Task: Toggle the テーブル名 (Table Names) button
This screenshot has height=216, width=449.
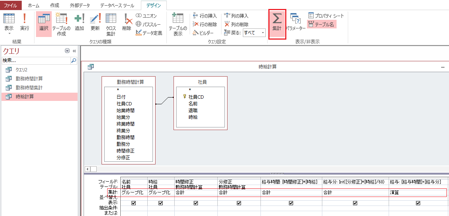Action: point(321,24)
